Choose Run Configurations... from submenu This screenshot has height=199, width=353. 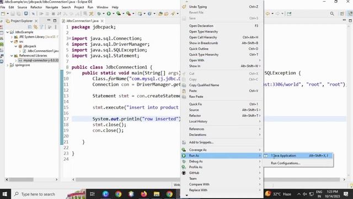[298, 163]
